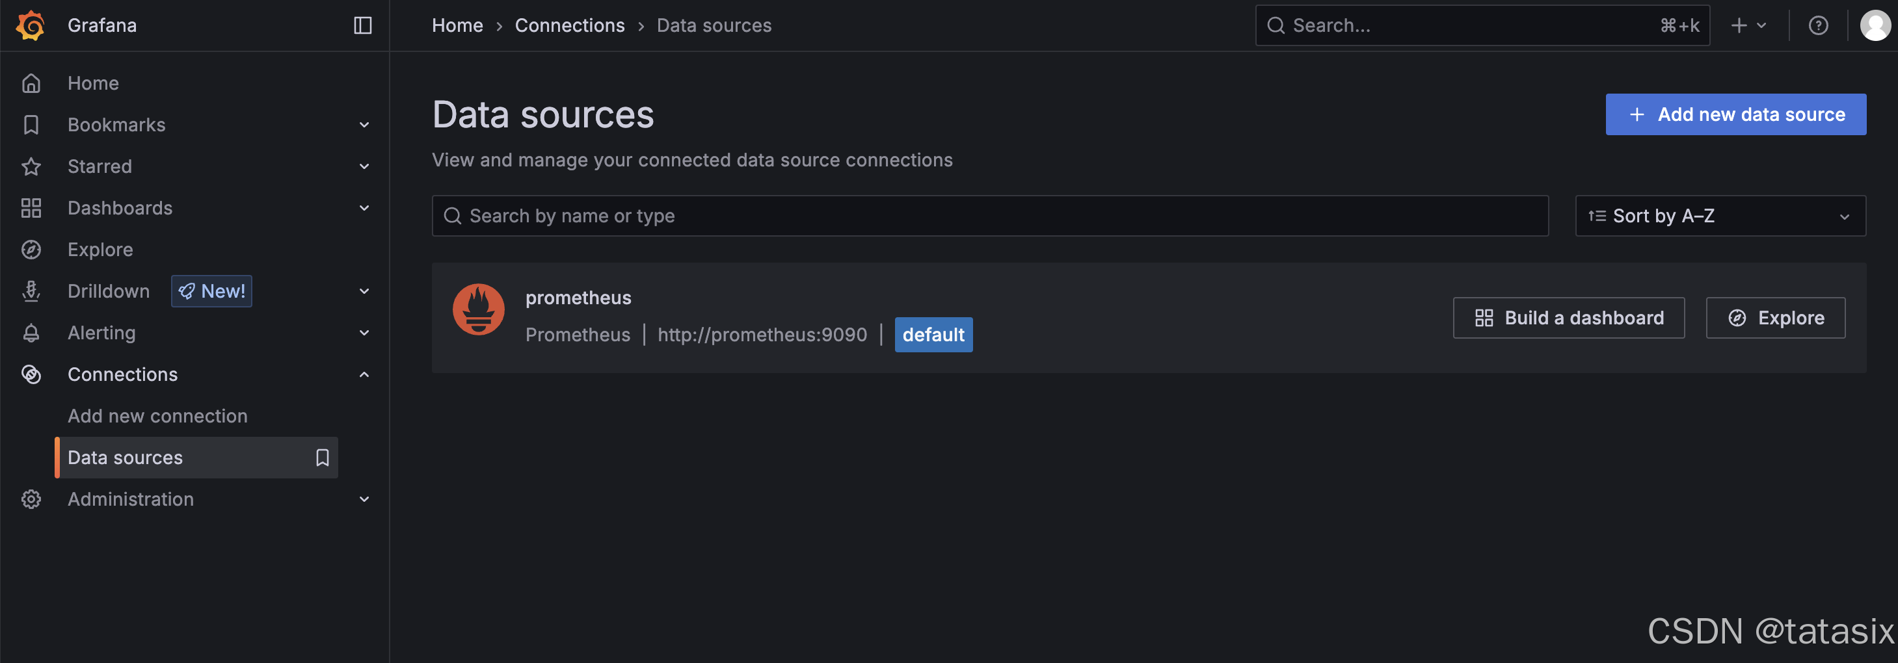Click the magnifier icon in top search bar
1898x663 pixels.
1276,25
